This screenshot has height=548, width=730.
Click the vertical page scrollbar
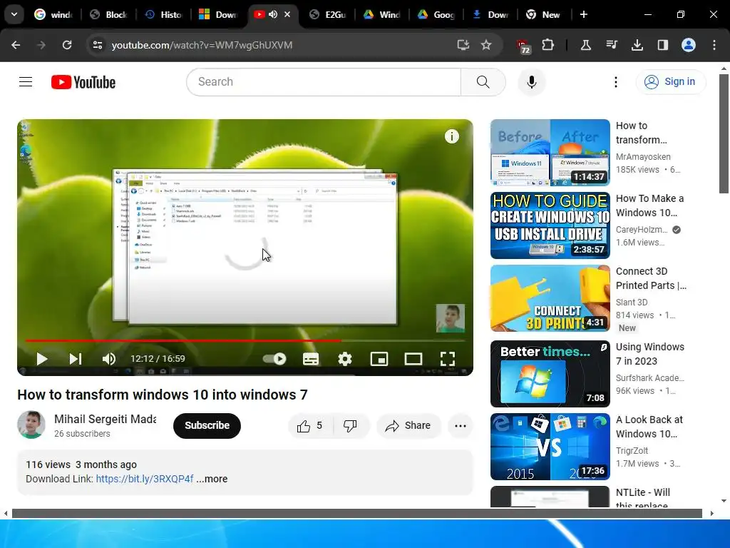[724, 133]
